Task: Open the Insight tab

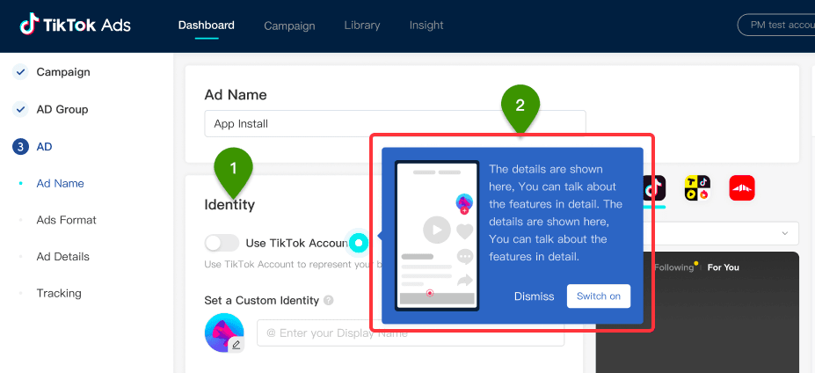Action: click(x=426, y=26)
